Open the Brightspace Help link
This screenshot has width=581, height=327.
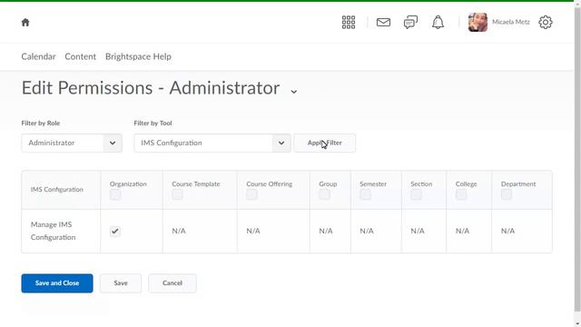[138, 56]
